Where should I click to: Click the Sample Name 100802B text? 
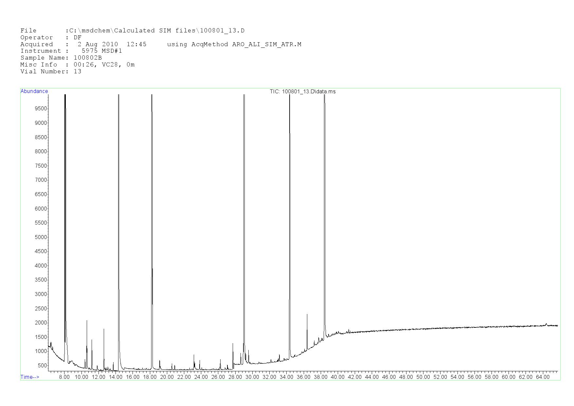click(87, 58)
